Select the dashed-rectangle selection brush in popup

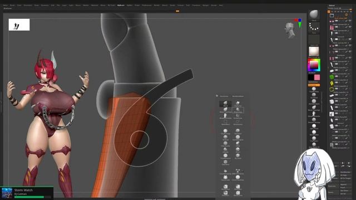click(x=225, y=122)
